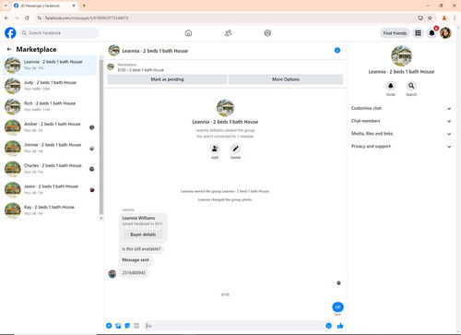Open the apps grid menu icon

(418, 33)
